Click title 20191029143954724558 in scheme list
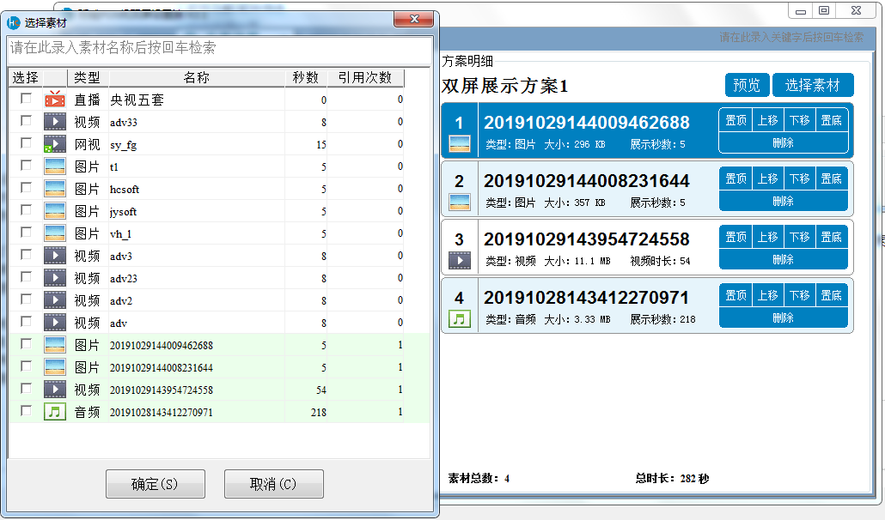The width and height of the screenshot is (885, 520). coord(587,239)
